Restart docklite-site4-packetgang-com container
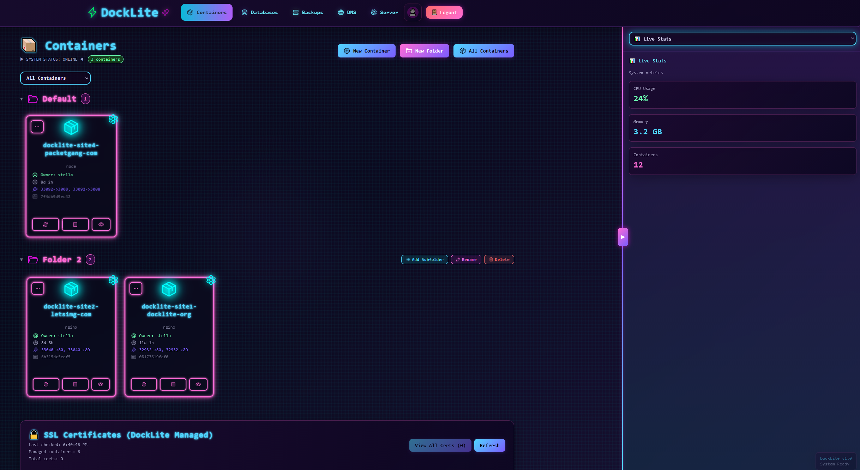 coord(46,224)
